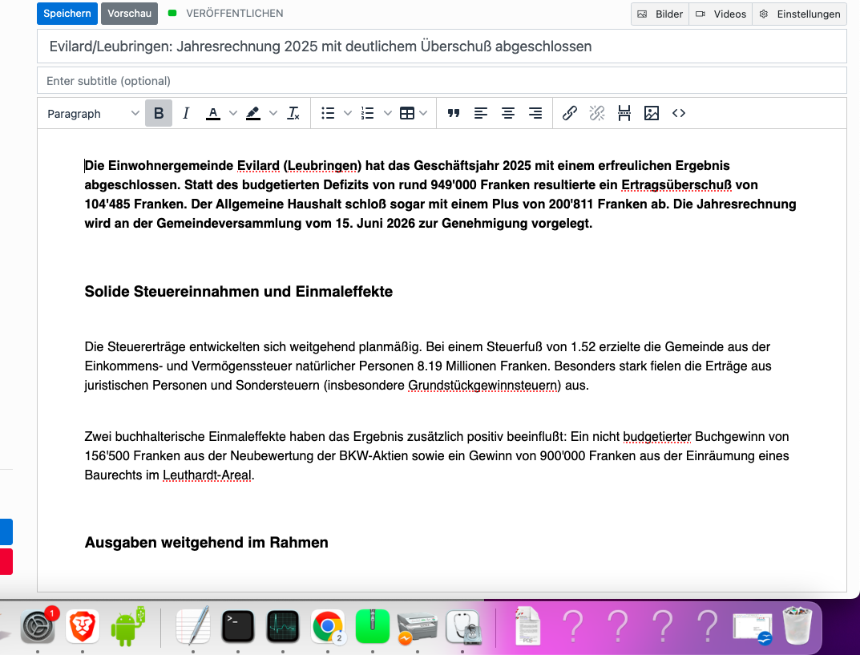Open printer app in Dock
Viewport: 860px width, 655px height.
click(x=418, y=627)
